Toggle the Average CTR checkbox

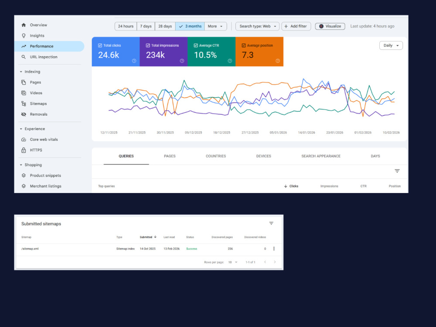tap(196, 45)
